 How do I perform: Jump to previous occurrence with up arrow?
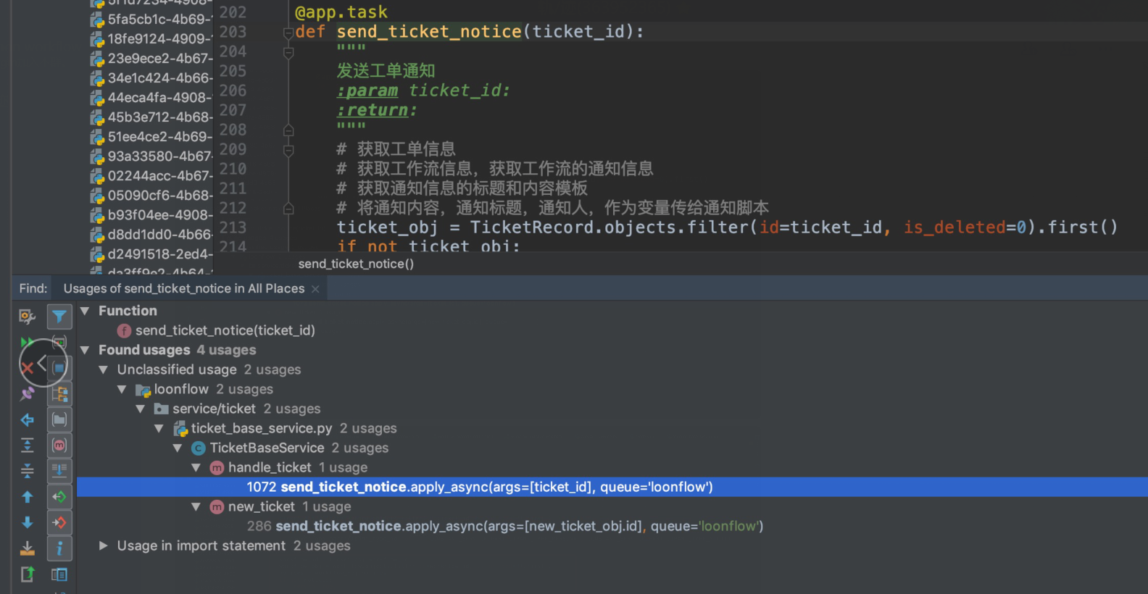[28, 497]
